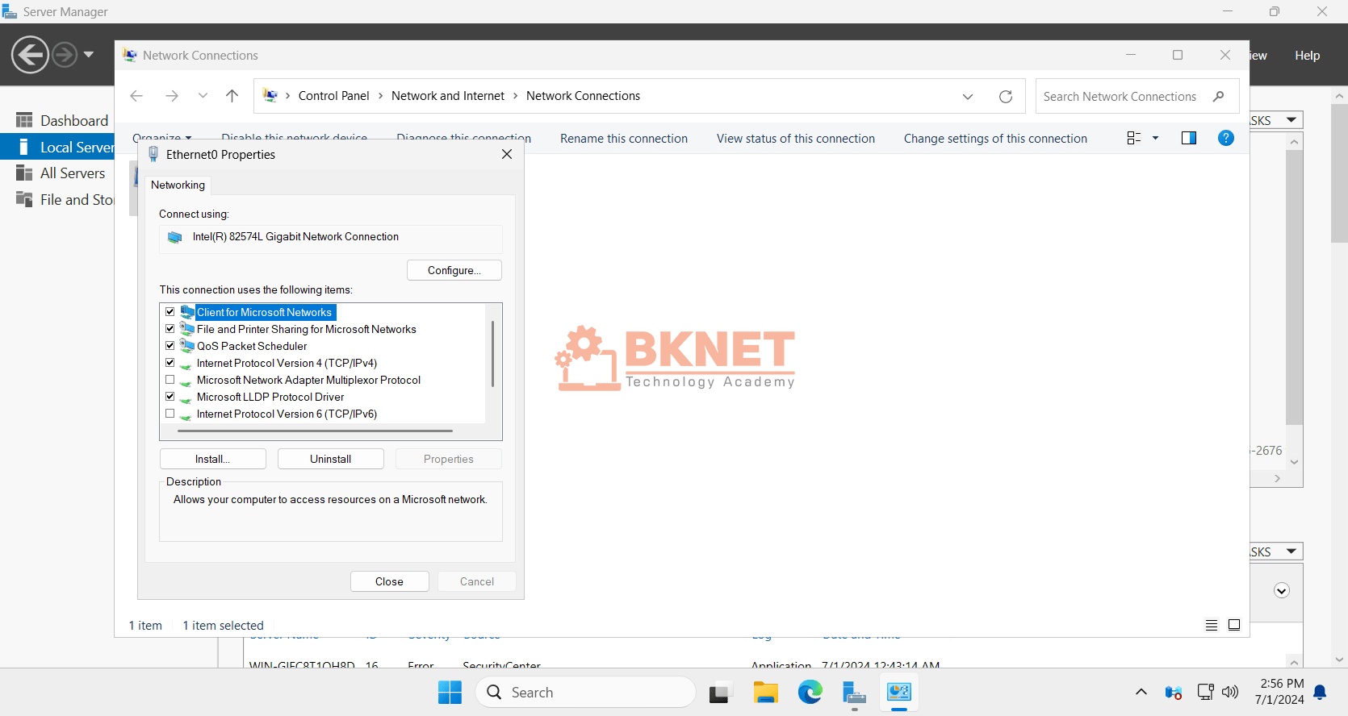Screen dimensions: 1348x716
Task: Open recent locations dropdown in Network Connections
Action: (203, 96)
